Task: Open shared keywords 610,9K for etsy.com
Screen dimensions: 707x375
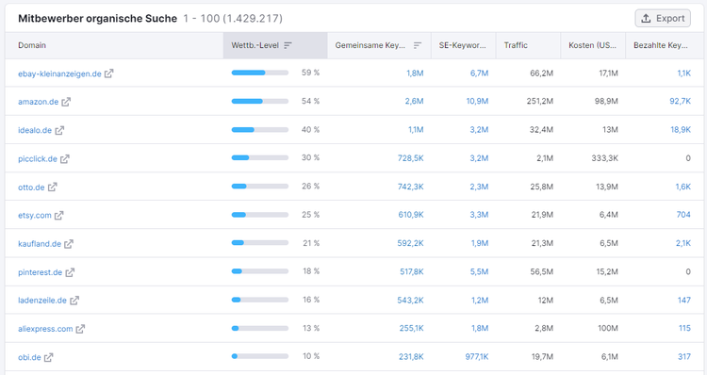Action: pos(411,215)
